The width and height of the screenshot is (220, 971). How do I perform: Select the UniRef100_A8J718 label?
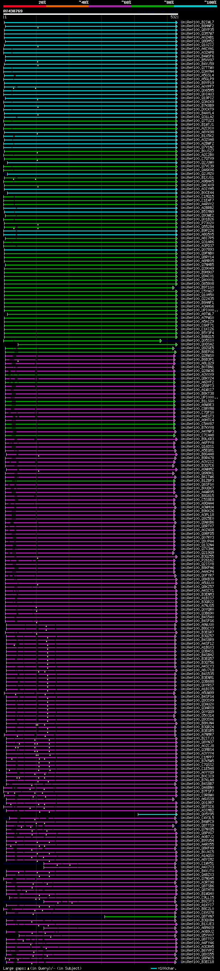coord(197,670)
